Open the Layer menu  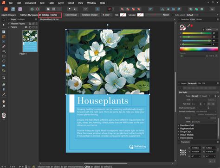[x=61, y=3]
